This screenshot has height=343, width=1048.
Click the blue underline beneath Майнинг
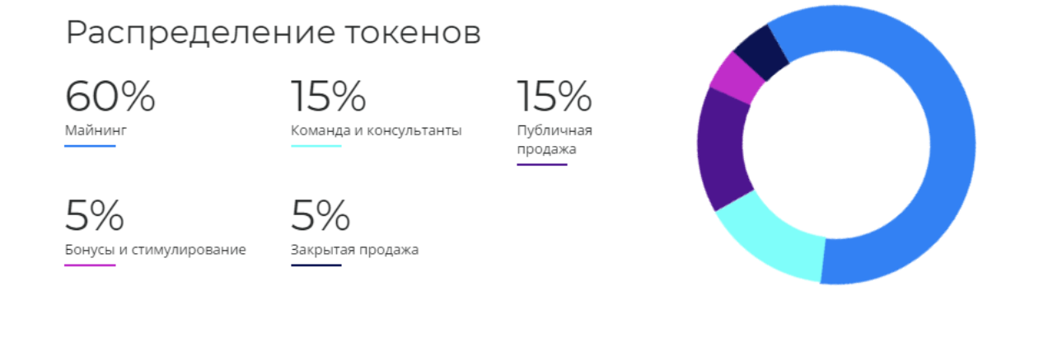pyautogui.click(x=90, y=146)
